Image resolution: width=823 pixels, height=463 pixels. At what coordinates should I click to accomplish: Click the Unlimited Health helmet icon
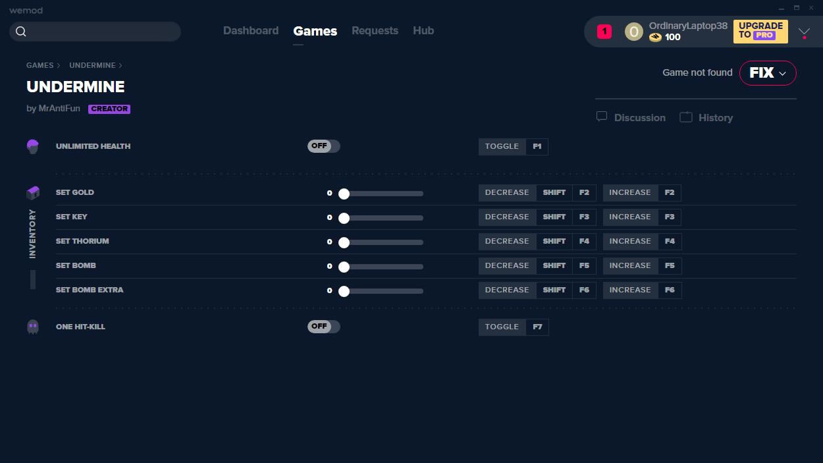tap(33, 146)
